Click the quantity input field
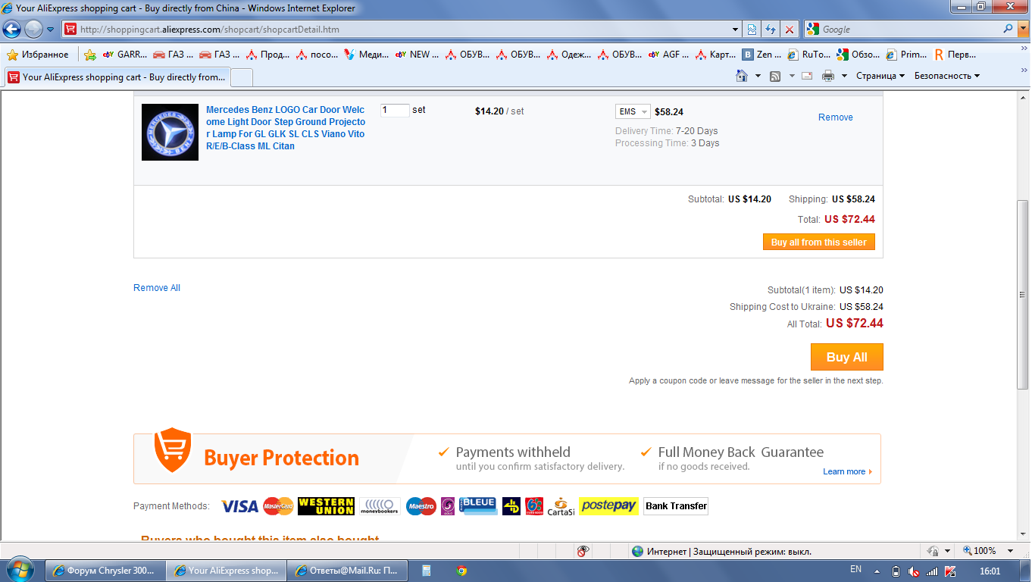The height and width of the screenshot is (582, 1032). pos(395,111)
